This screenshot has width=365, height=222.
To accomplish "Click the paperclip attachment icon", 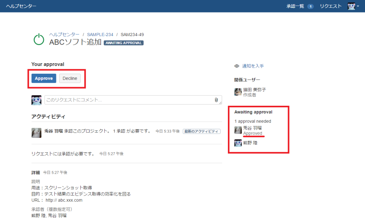I will [x=216, y=100].
